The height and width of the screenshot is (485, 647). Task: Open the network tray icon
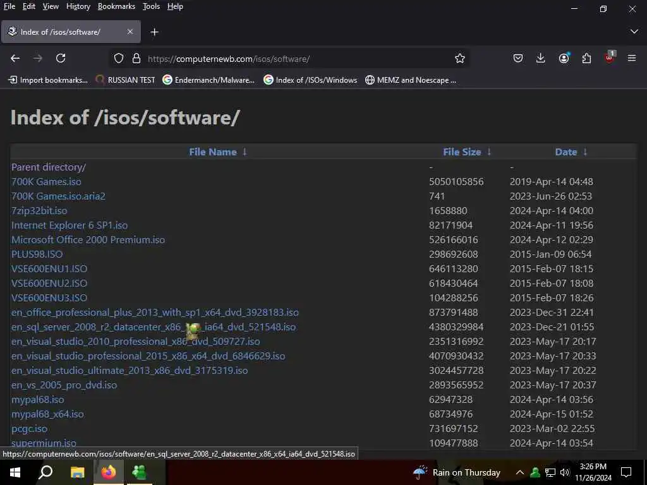coord(550,472)
